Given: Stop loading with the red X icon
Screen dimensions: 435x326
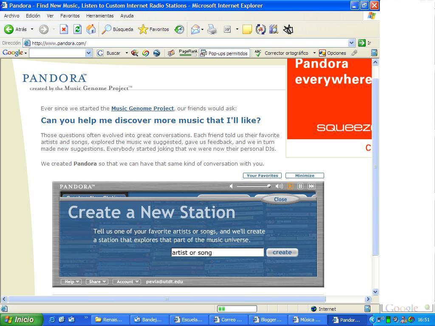Looking at the screenshot, I should pyautogui.click(x=64, y=29).
